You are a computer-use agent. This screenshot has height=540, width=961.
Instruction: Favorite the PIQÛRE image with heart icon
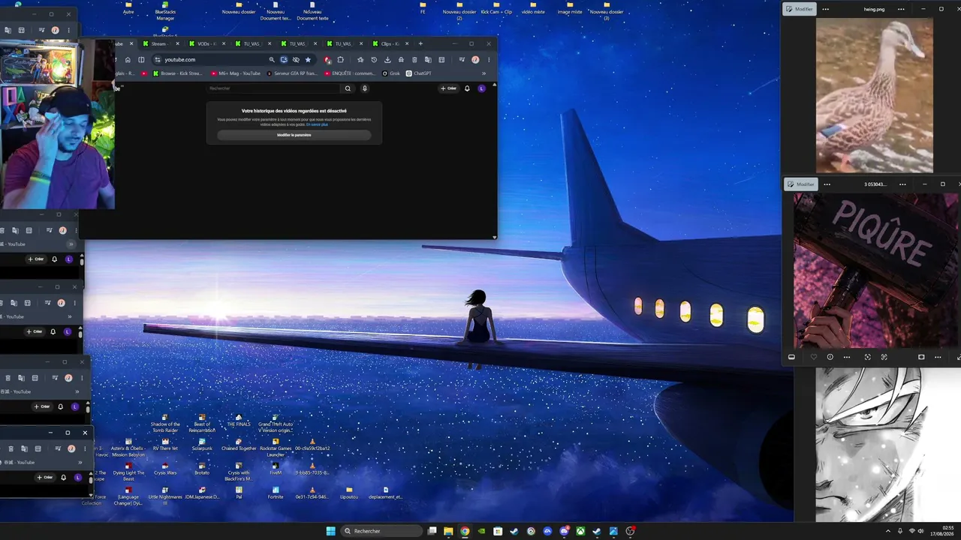click(x=813, y=357)
